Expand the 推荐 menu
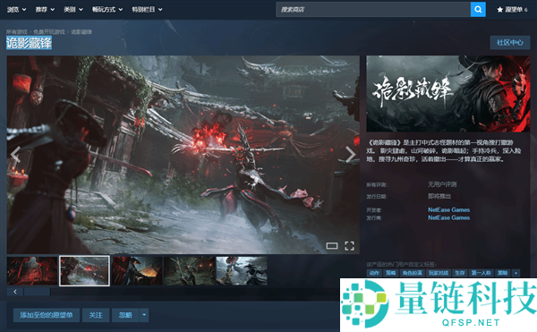537x332 pixels. pyautogui.click(x=45, y=10)
